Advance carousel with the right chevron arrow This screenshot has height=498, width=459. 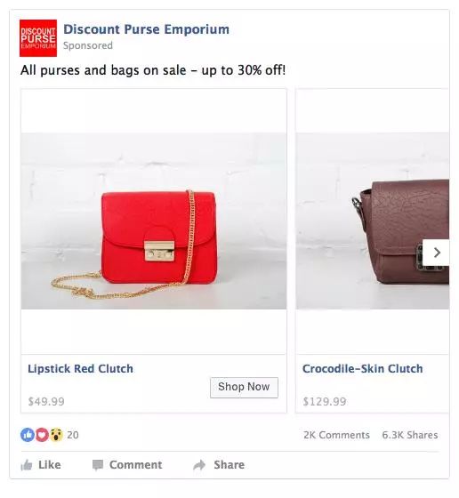(436, 253)
